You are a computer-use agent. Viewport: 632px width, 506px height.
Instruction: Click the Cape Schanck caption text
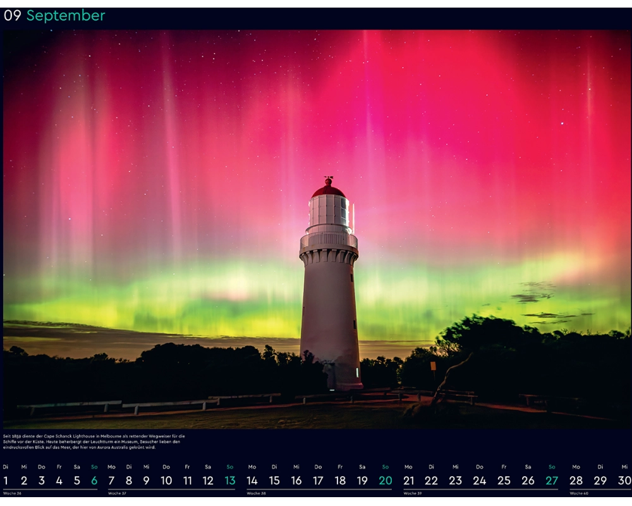[x=95, y=441]
